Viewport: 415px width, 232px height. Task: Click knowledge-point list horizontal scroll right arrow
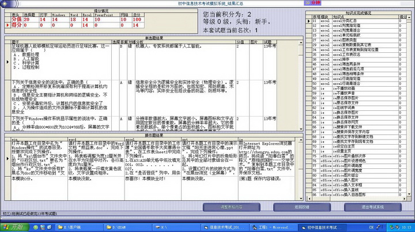click(x=405, y=199)
